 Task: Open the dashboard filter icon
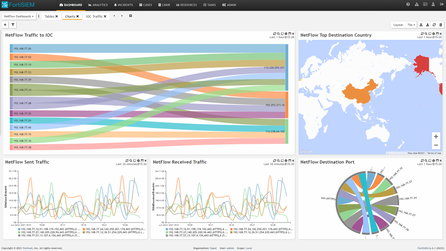[x=13, y=25]
